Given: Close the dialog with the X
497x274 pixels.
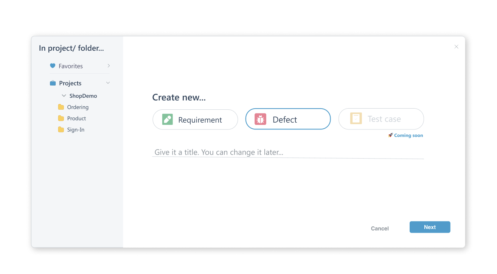Looking at the screenshot, I should (x=456, y=47).
